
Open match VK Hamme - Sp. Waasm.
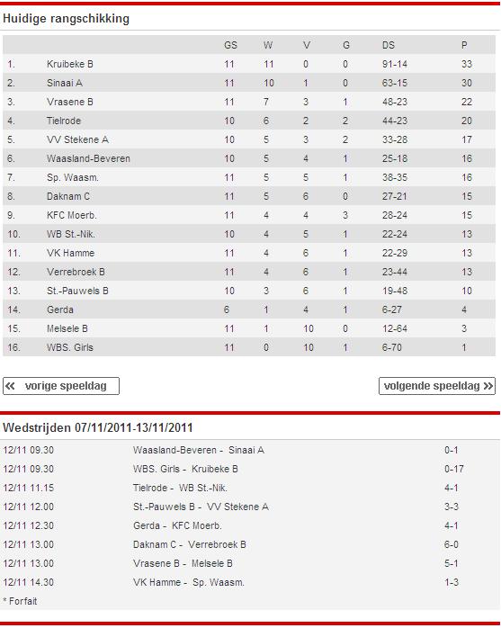[189, 582]
